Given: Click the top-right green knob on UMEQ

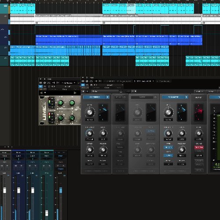Looking at the screenshot, I should (72, 103).
